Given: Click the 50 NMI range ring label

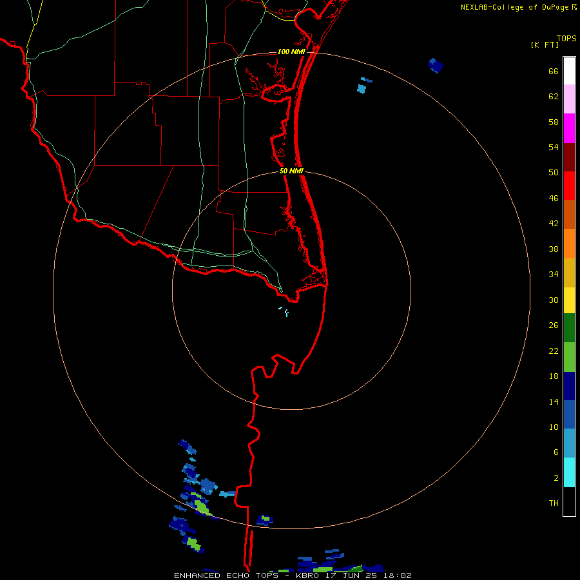Looking at the screenshot, I should [291, 171].
